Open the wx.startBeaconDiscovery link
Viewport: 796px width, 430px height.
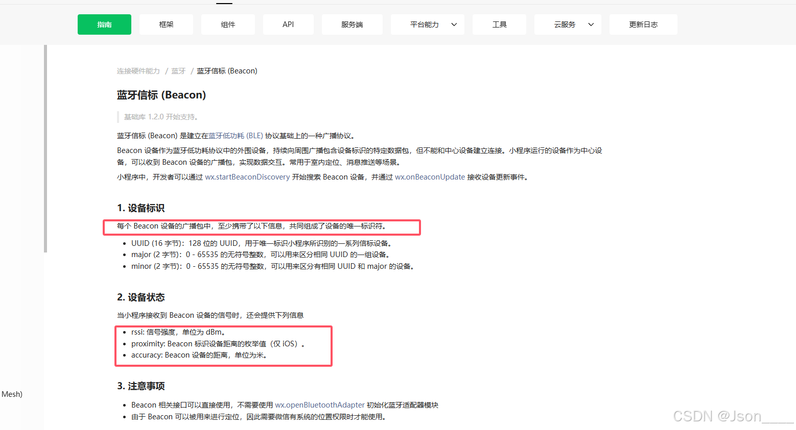(x=247, y=177)
